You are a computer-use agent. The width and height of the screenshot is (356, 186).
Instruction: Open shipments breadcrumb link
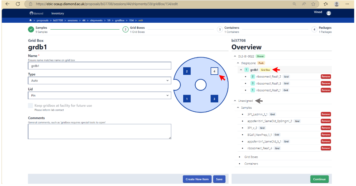pos(96,21)
